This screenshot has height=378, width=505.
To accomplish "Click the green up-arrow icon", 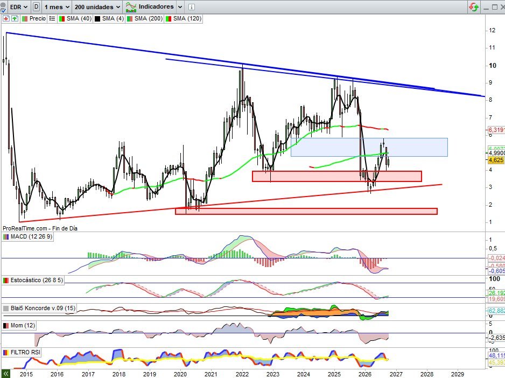I will click(15, 19).
